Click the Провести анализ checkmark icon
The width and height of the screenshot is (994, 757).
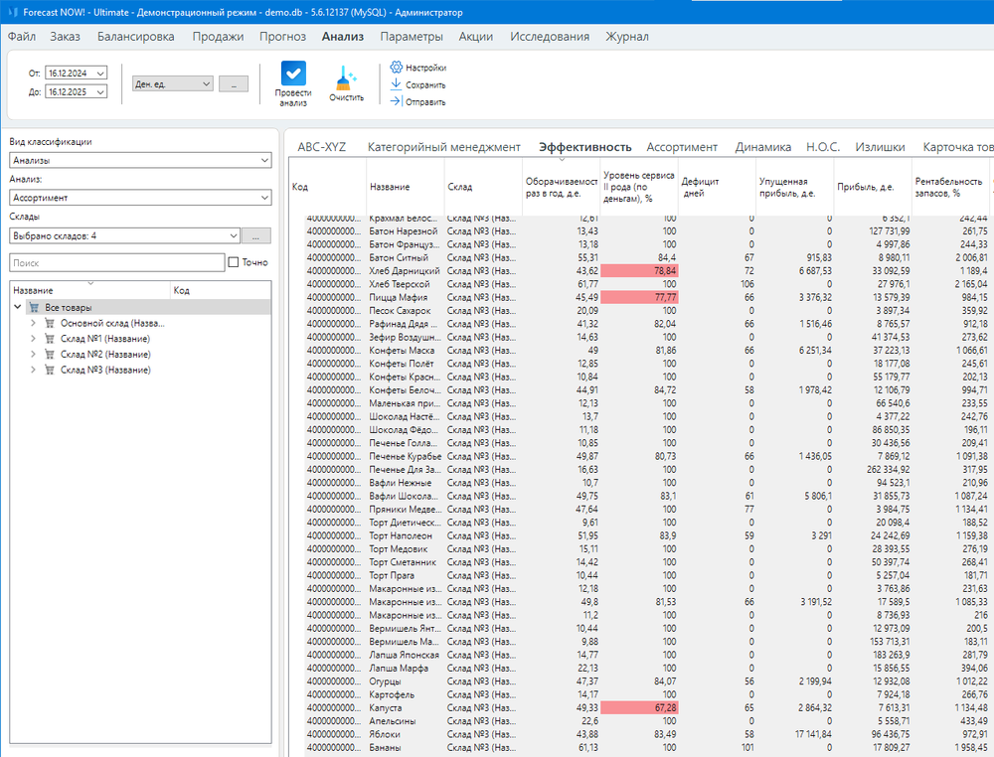click(293, 75)
